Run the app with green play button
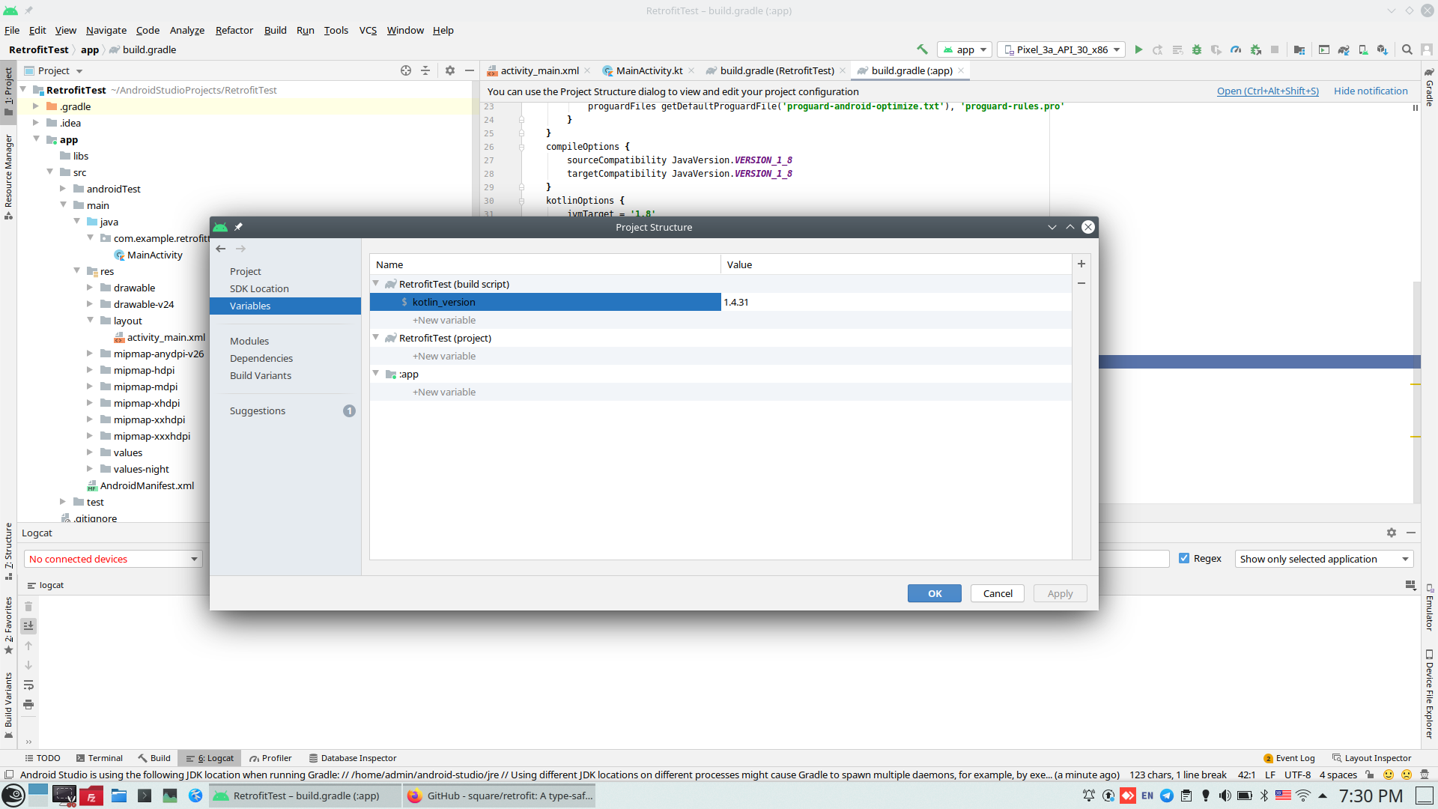 pos(1138,49)
